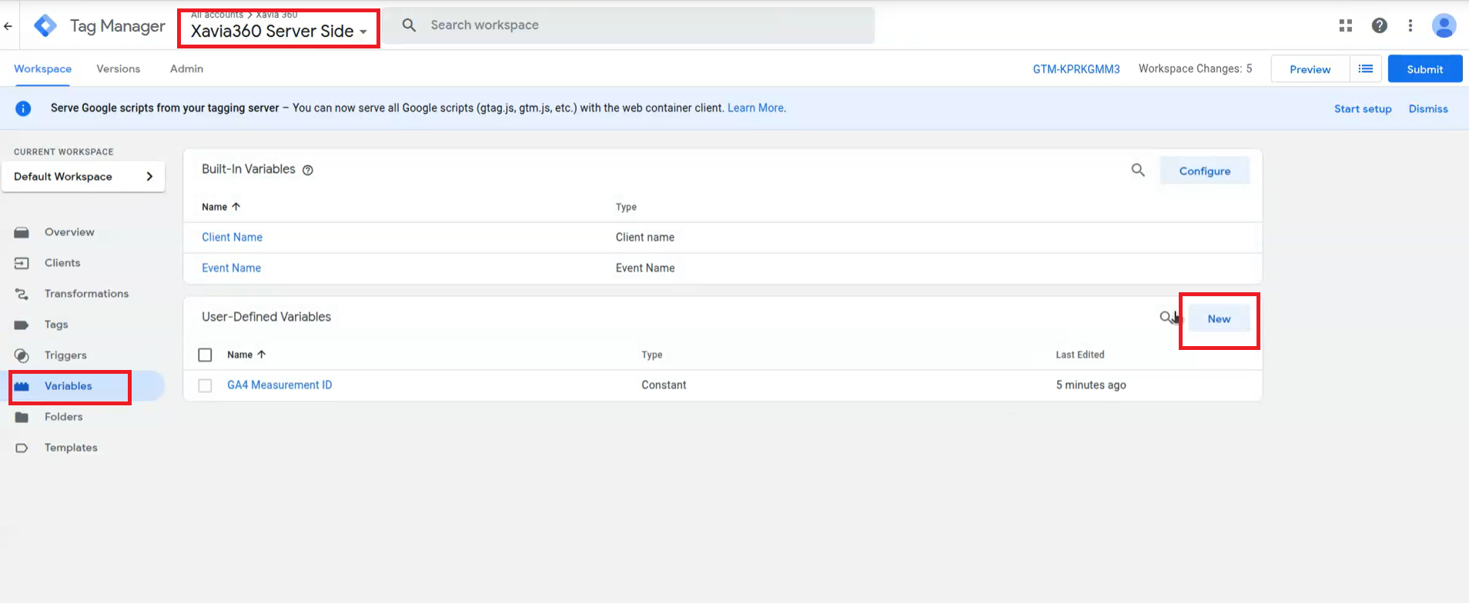Click the list icon next to Preview
Viewport: 1469px width, 603px height.
1366,69
